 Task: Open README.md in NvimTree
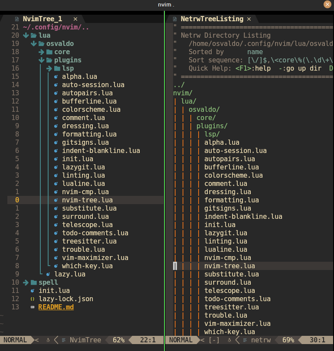pos(56,307)
